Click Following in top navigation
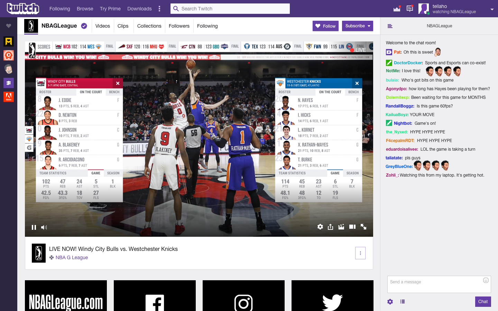498x311 pixels. click(59, 9)
